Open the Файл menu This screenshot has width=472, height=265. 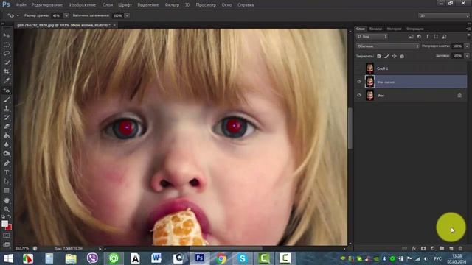[x=21, y=5]
